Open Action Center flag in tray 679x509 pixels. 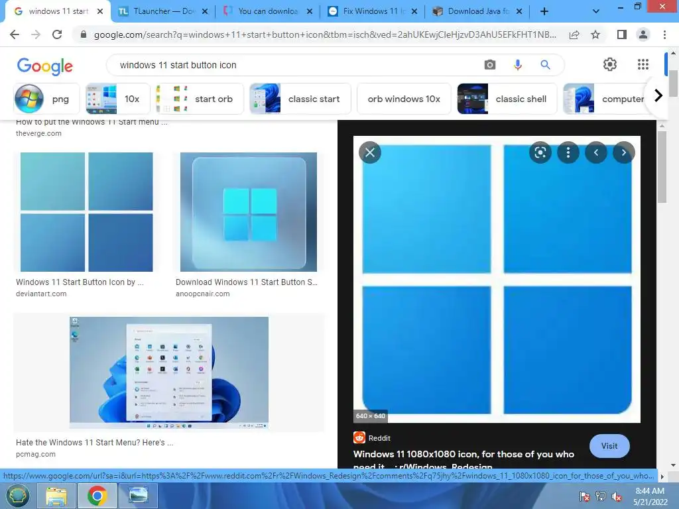tap(585, 496)
